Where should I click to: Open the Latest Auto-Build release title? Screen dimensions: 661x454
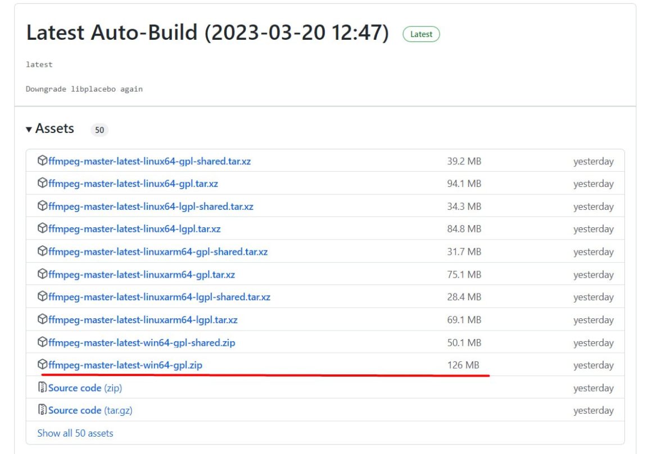(207, 33)
